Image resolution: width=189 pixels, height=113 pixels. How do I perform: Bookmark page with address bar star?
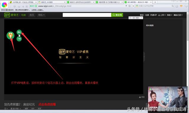(130, 6)
